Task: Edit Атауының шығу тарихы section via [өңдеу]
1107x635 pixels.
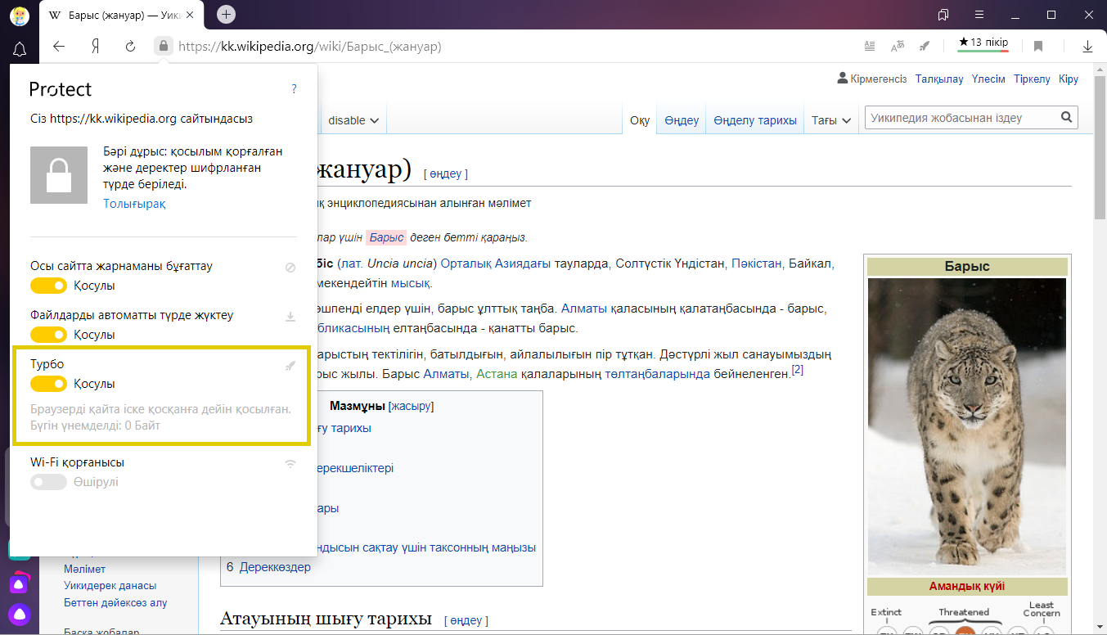Action: pos(466,620)
